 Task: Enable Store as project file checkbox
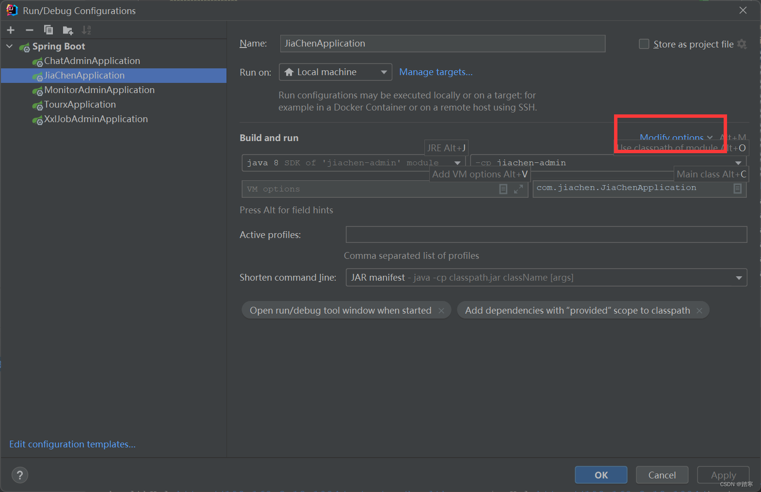point(644,44)
